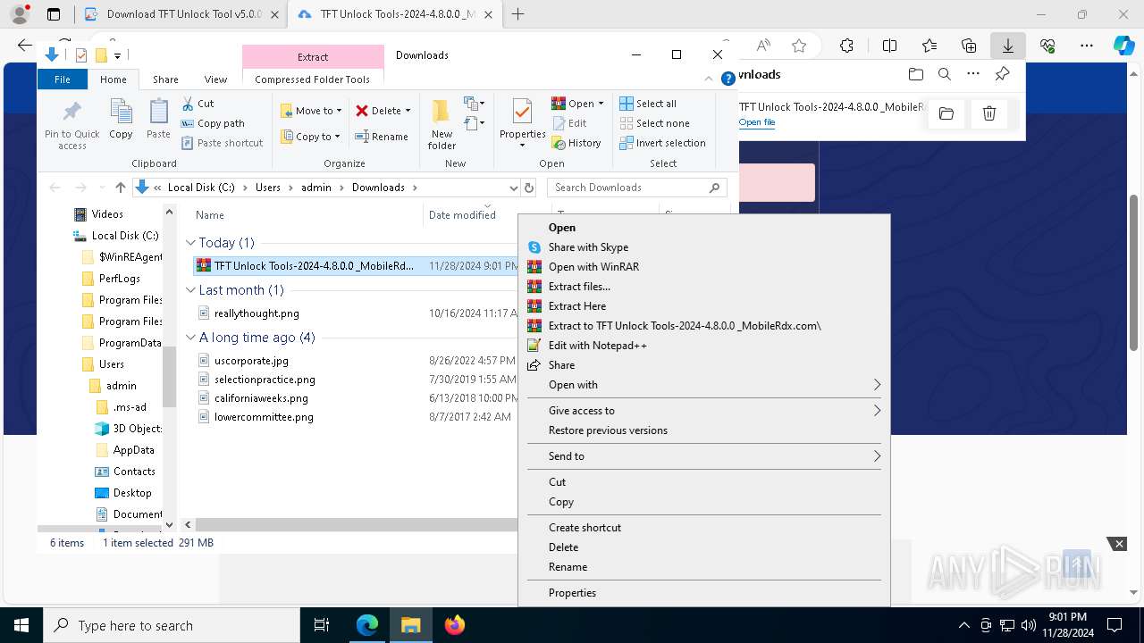Collapse the Today group
Screen dimensions: 1144x643
coord(190,243)
